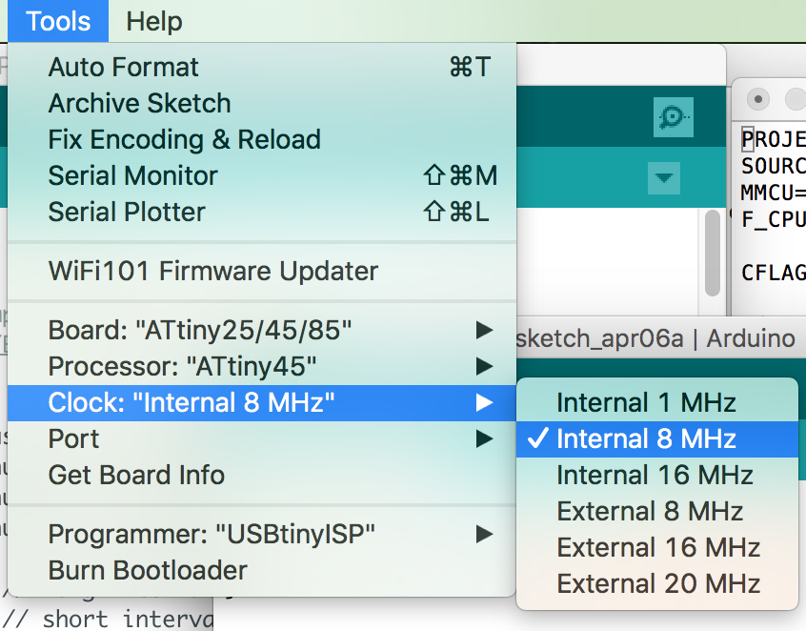Select checked Internal 8 MHz clock option
Viewport: 806px width, 631px height.
657,438
